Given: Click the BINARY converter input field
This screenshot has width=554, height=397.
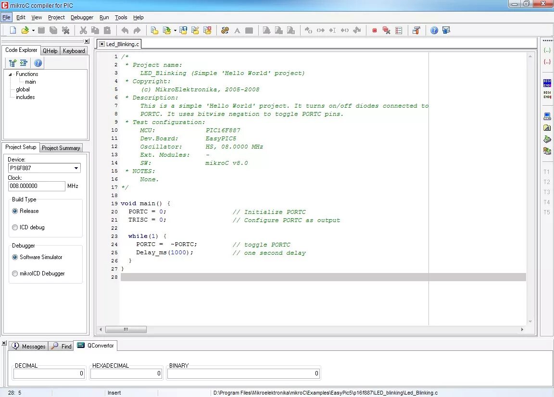Looking at the screenshot, I should pos(243,373).
